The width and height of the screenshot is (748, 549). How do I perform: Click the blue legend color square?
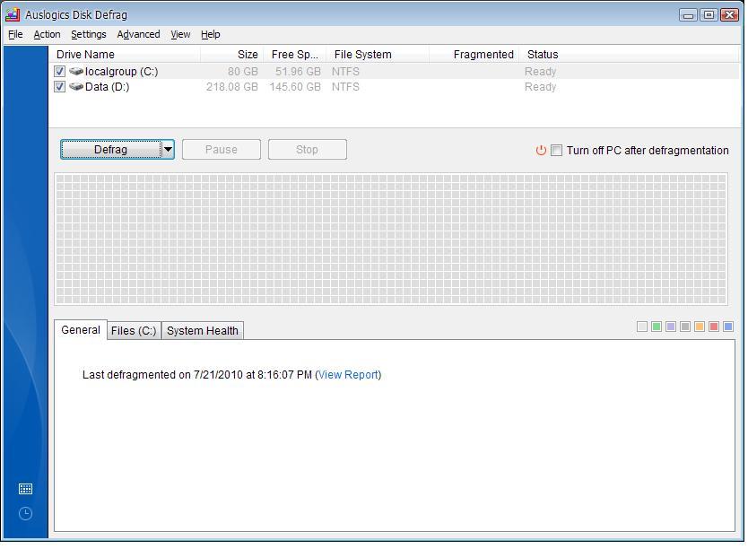click(x=728, y=327)
